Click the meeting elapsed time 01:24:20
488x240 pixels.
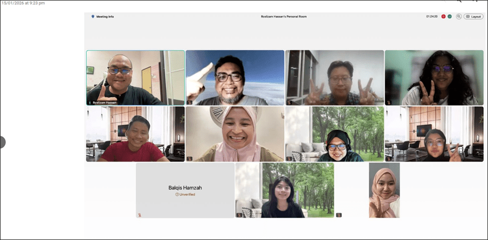click(x=431, y=17)
